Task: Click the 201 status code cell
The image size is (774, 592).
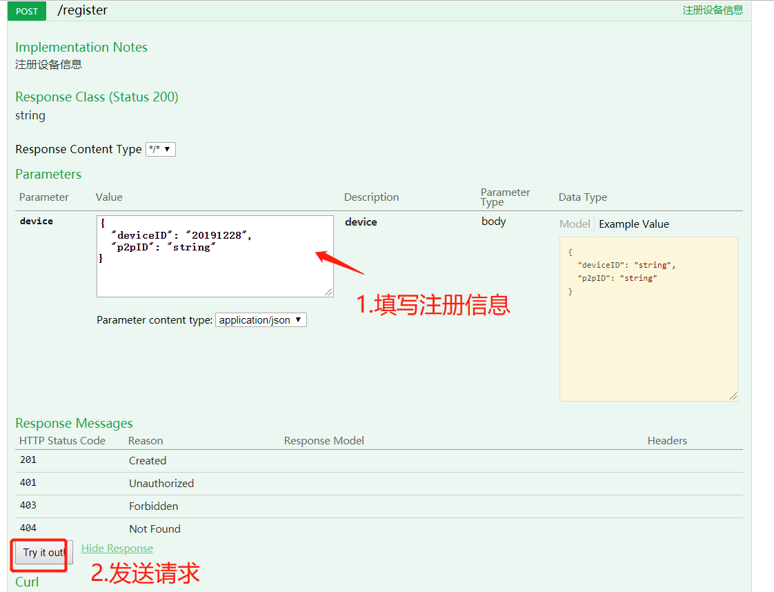Action: pyautogui.click(x=28, y=460)
